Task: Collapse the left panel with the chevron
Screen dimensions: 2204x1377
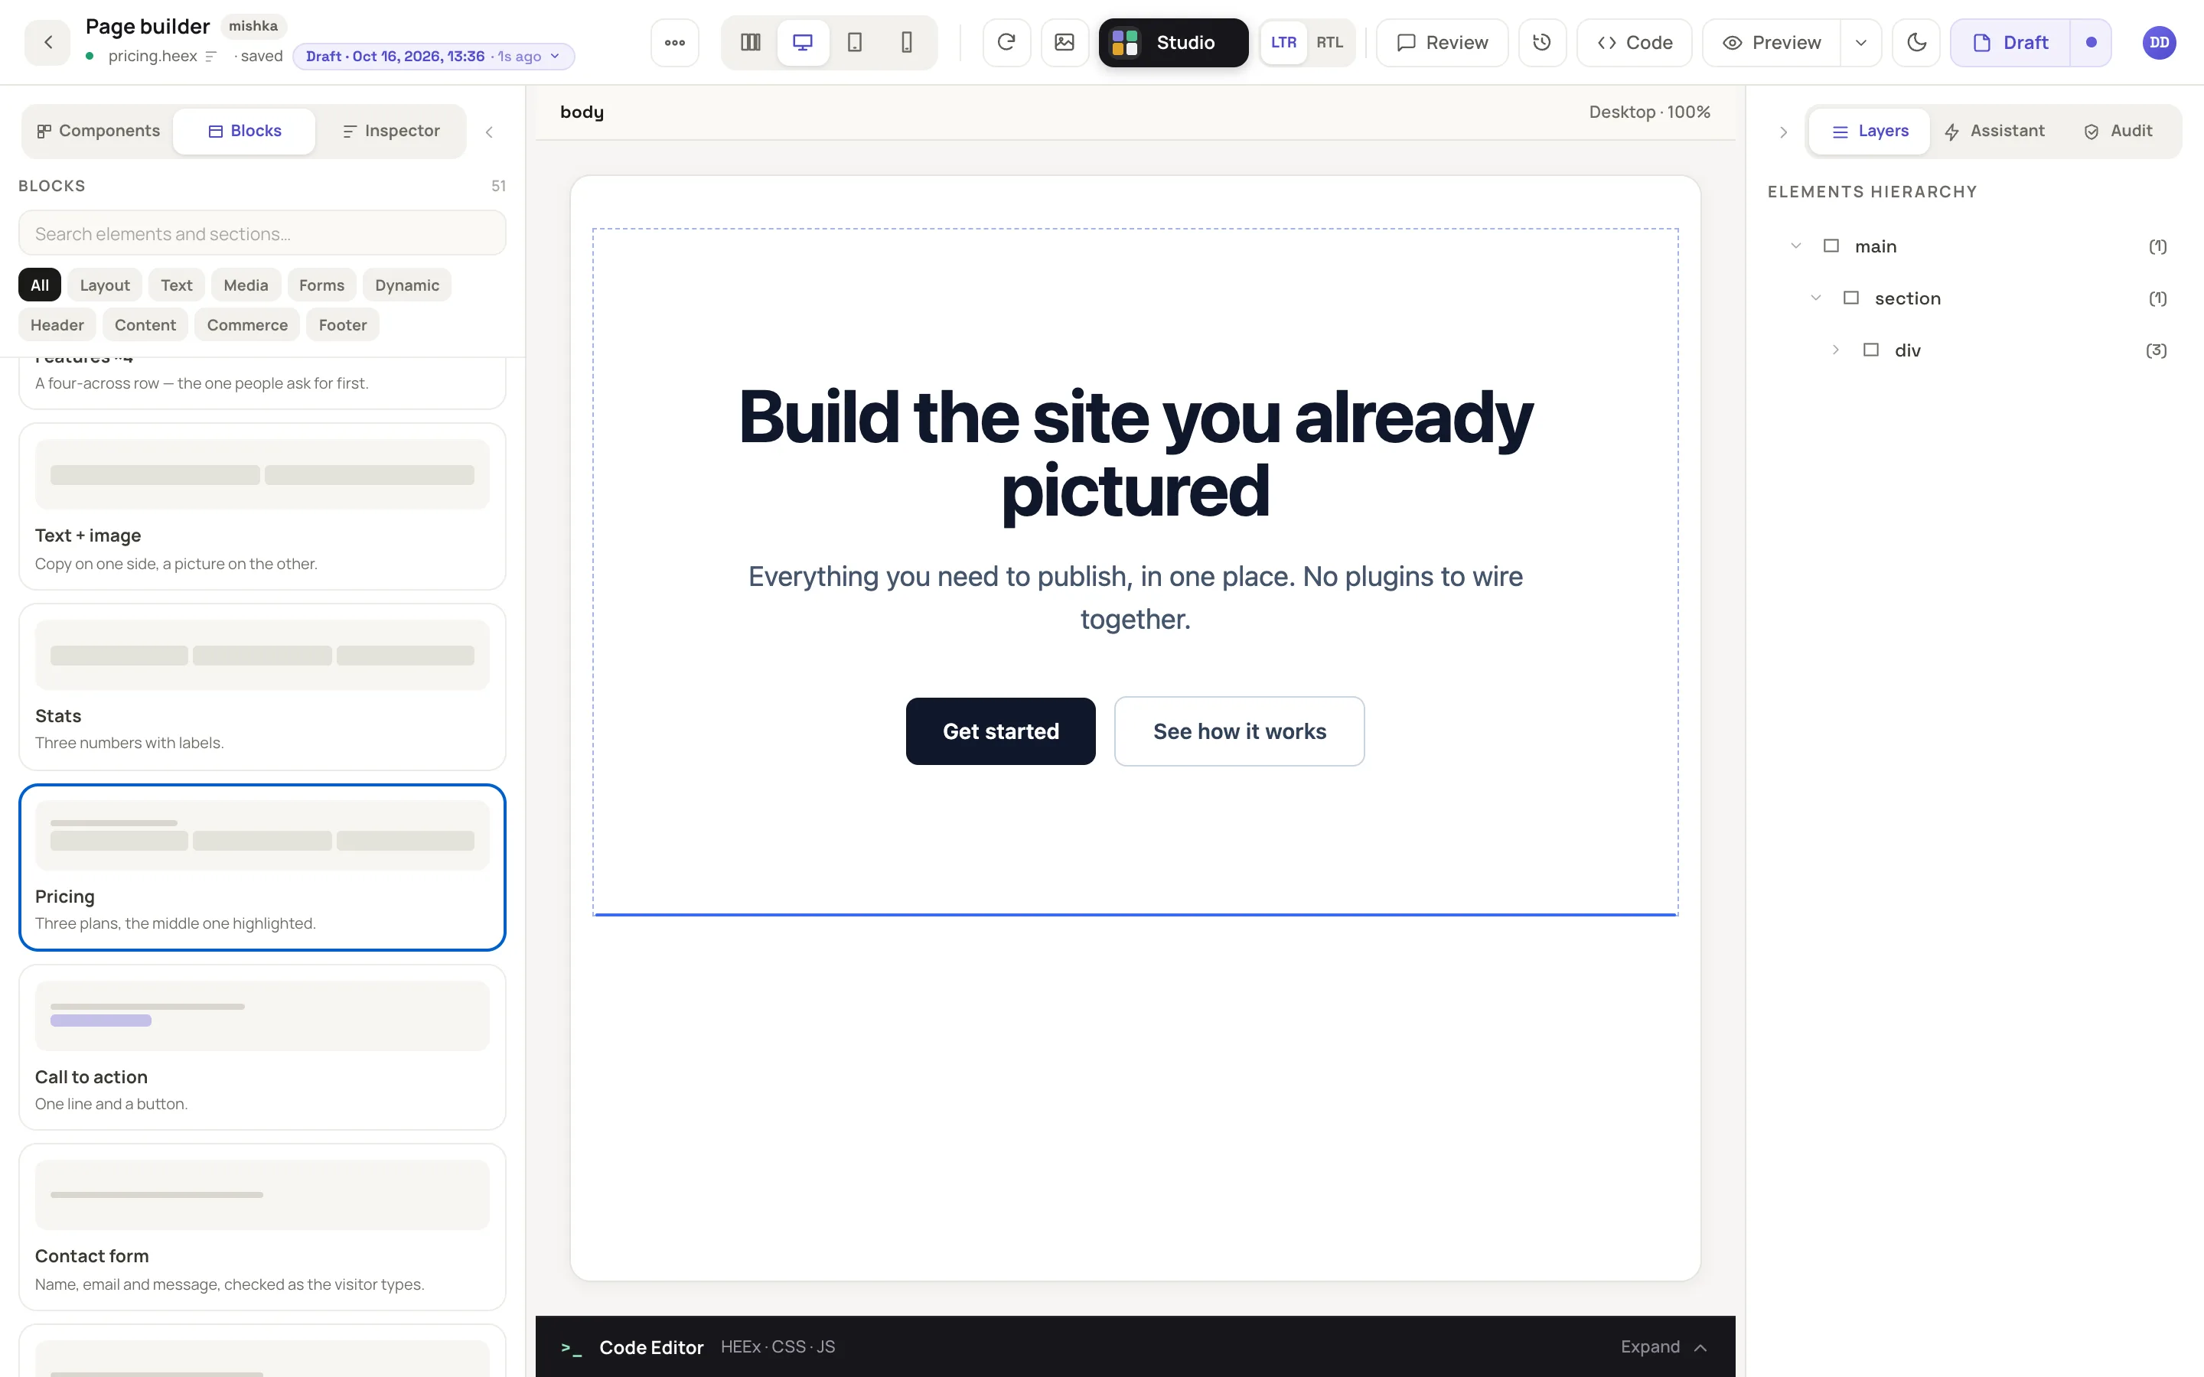Action: (x=489, y=132)
